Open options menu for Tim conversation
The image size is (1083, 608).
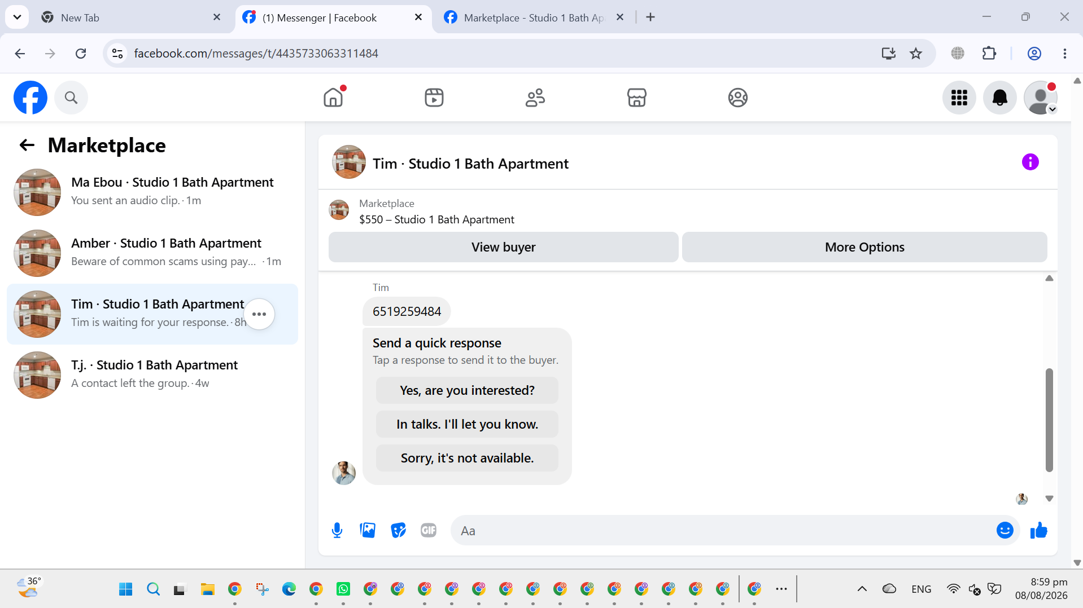[x=259, y=314]
